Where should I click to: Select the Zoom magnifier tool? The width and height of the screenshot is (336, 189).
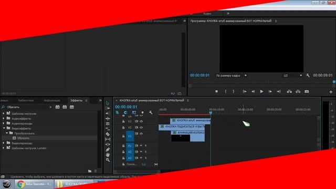click(108, 160)
